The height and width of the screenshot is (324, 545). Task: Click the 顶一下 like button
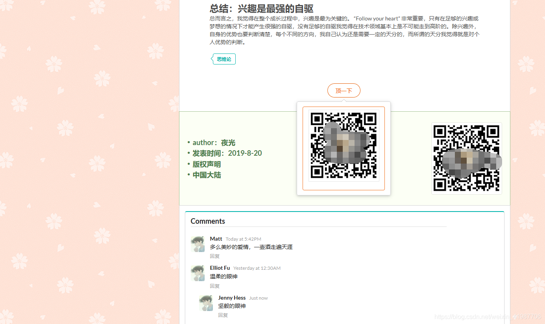(x=344, y=90)
